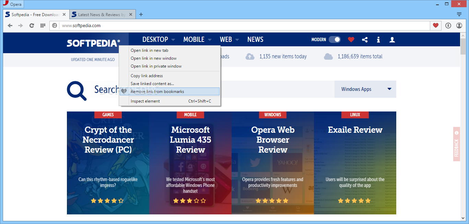Click the Feedback side tab

click(456, 144)
